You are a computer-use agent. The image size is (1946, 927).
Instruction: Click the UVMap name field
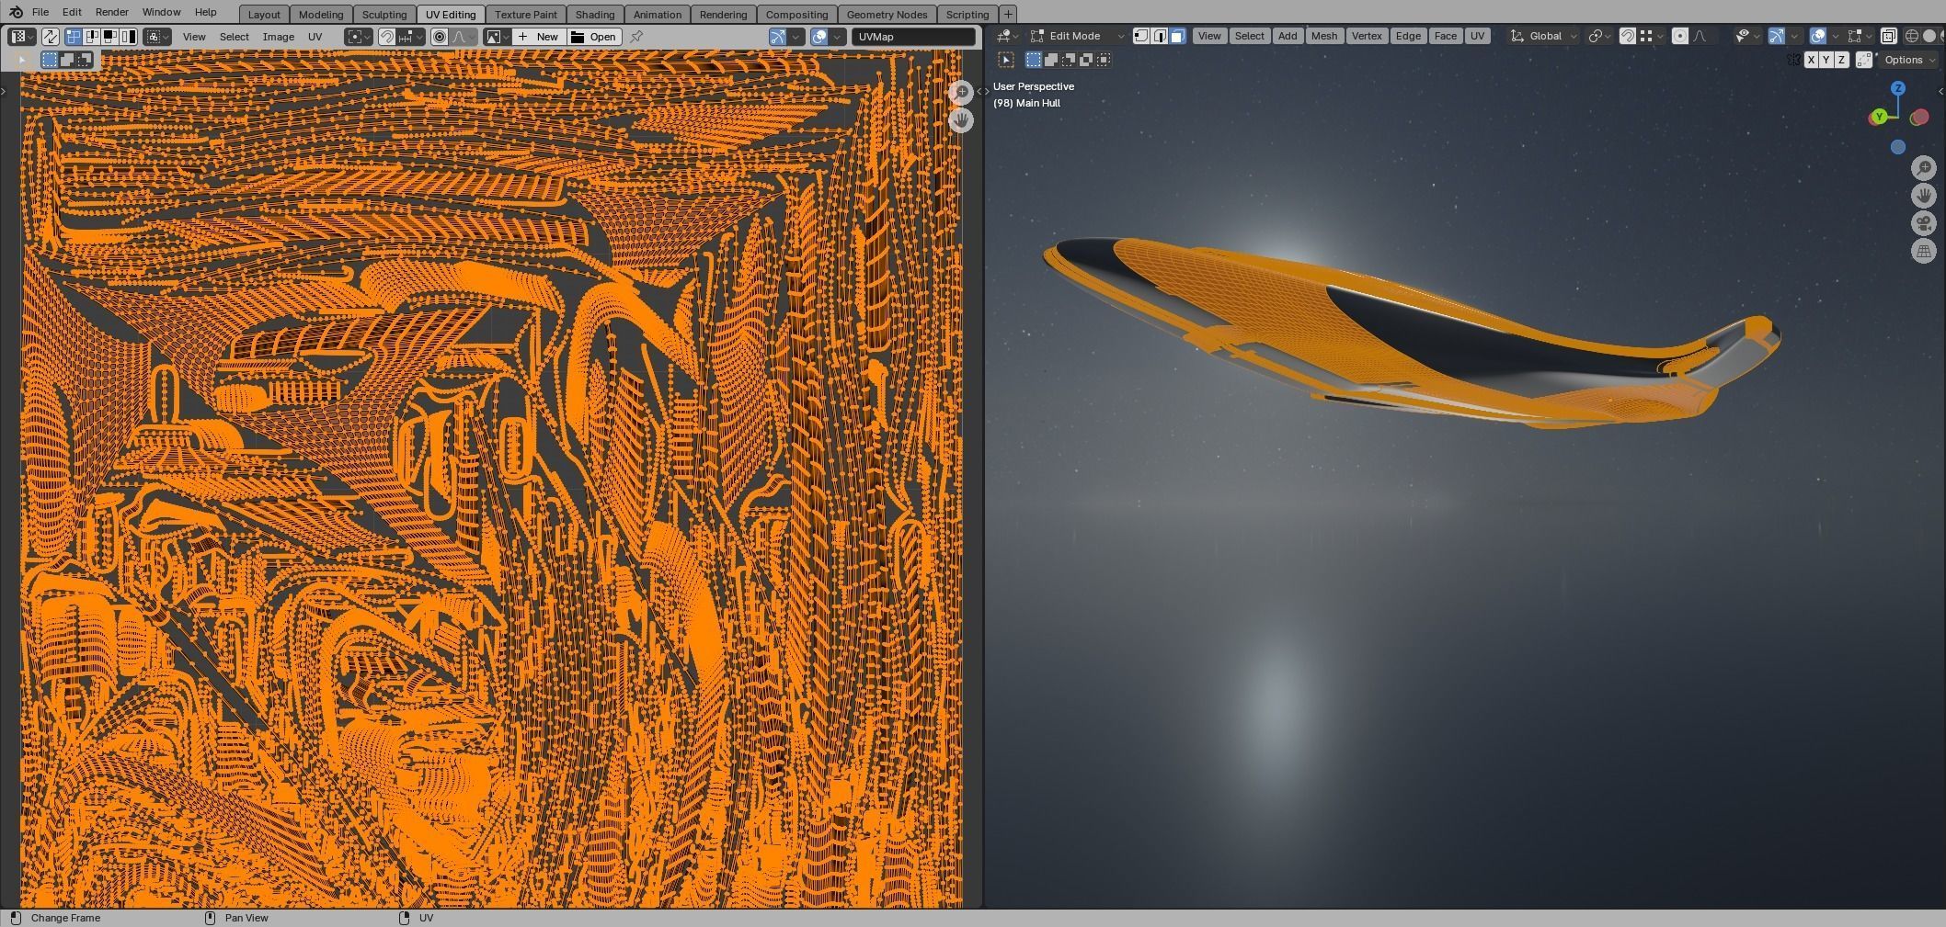913,37
